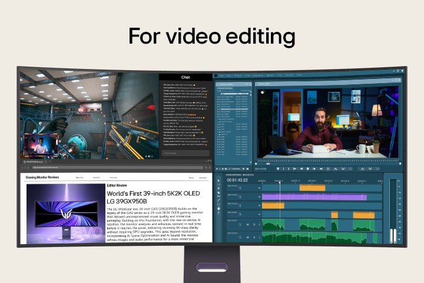Screen dimensions: 424x283
Task: Click the Chat header in stream window
Action: [185, 77]
